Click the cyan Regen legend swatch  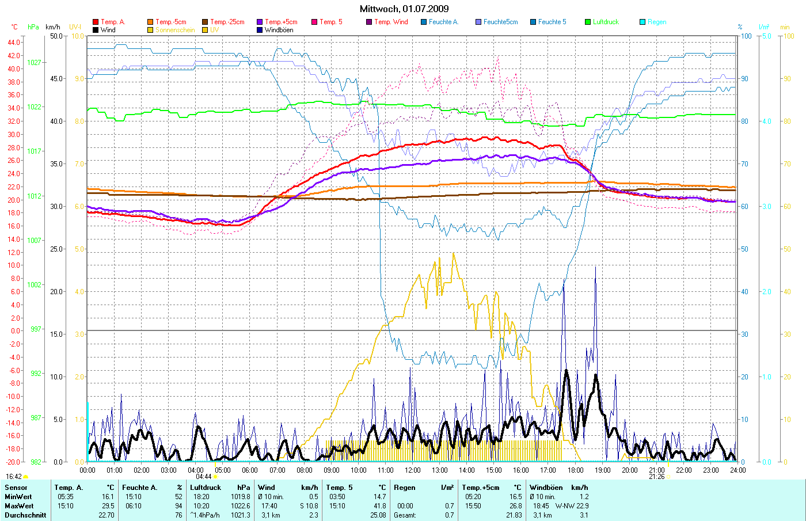(x=642, y=22)
